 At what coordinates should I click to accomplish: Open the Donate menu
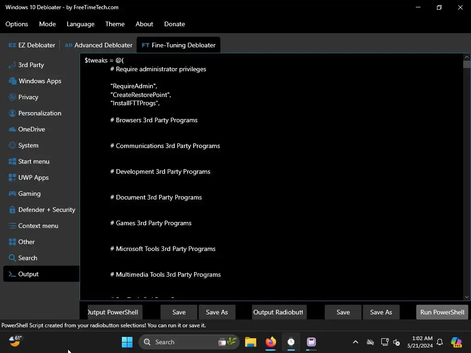[174, 24]
